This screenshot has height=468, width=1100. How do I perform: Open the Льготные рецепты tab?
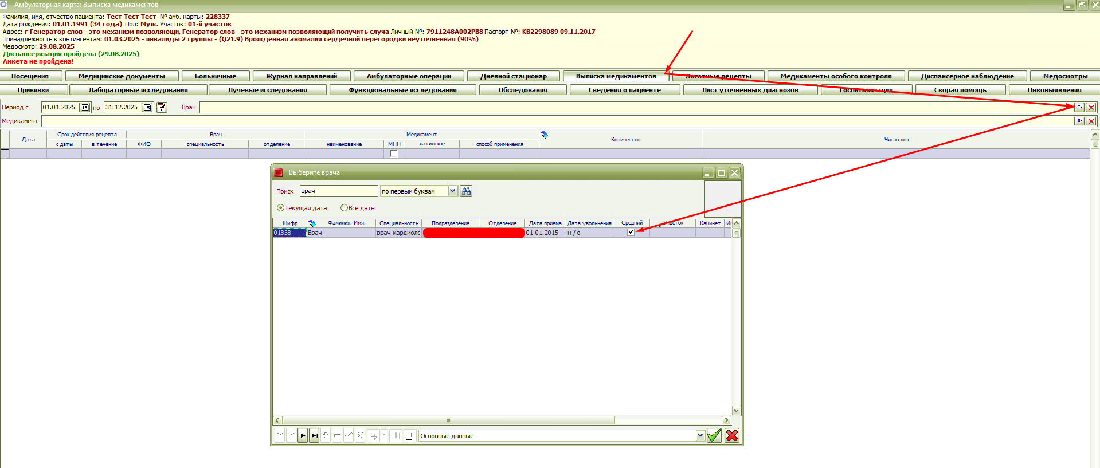(x=718, y=76)
